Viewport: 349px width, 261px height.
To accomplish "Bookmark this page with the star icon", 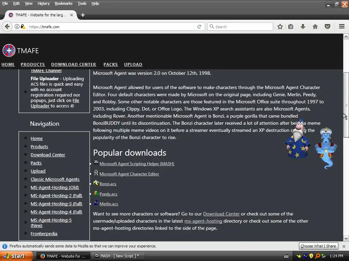I will 280,27.
